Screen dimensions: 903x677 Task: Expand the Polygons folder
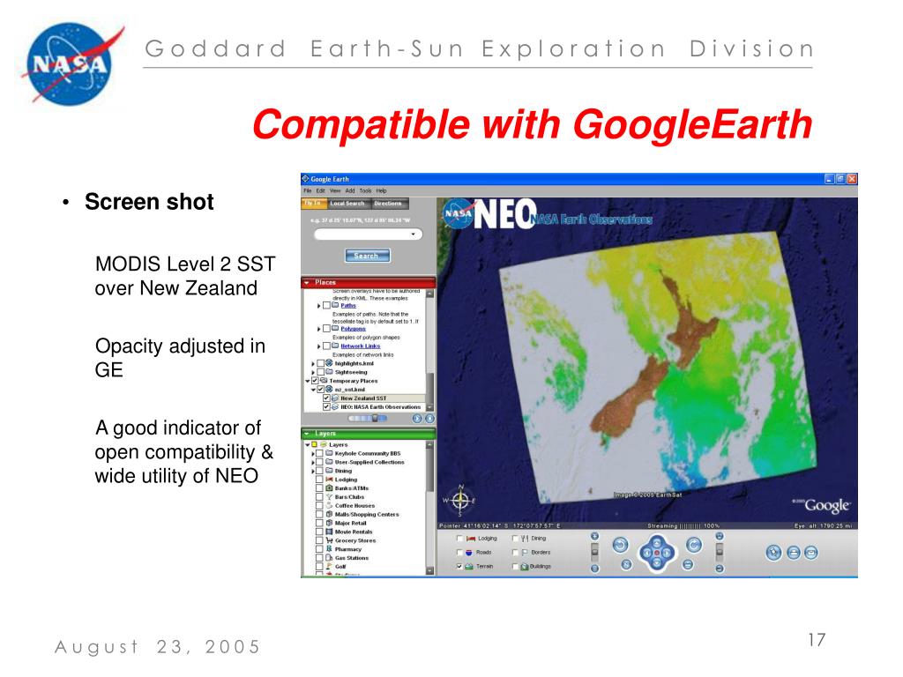pyautogui.click(x=318, y=329)
